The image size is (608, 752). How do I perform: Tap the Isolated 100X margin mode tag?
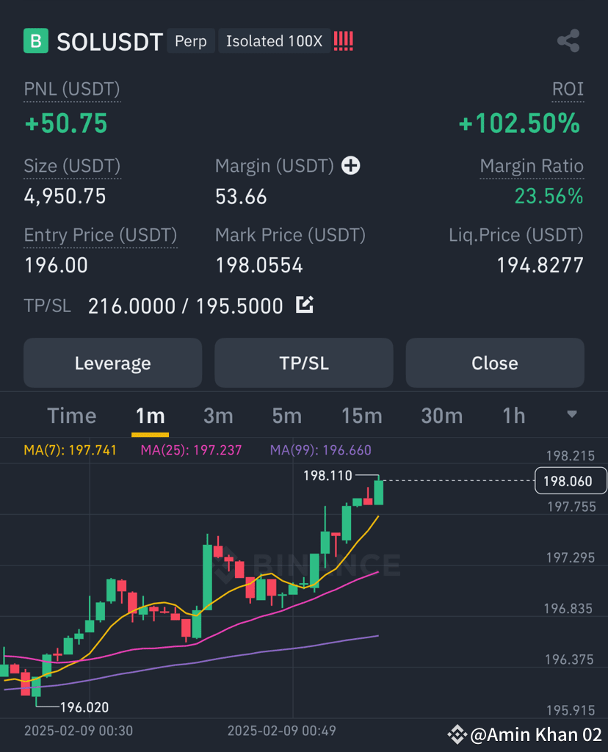(275, 41)
